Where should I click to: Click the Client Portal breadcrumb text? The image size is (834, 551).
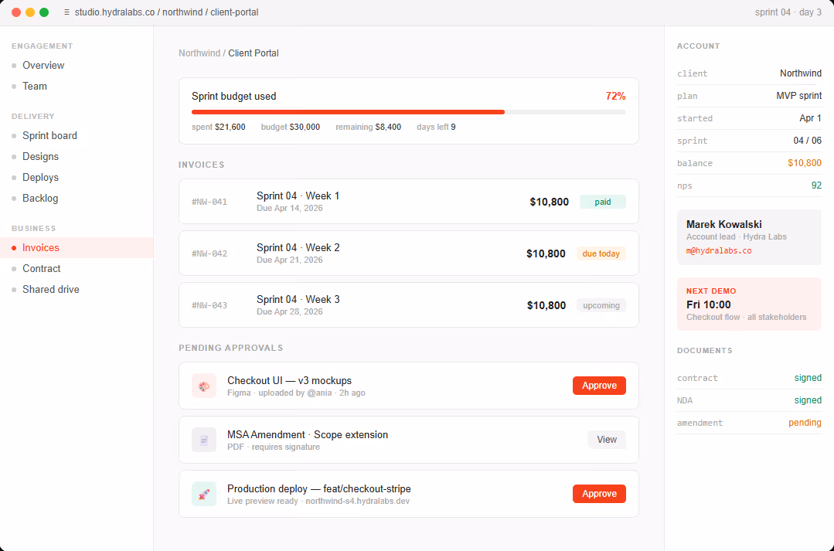point(254,53)
